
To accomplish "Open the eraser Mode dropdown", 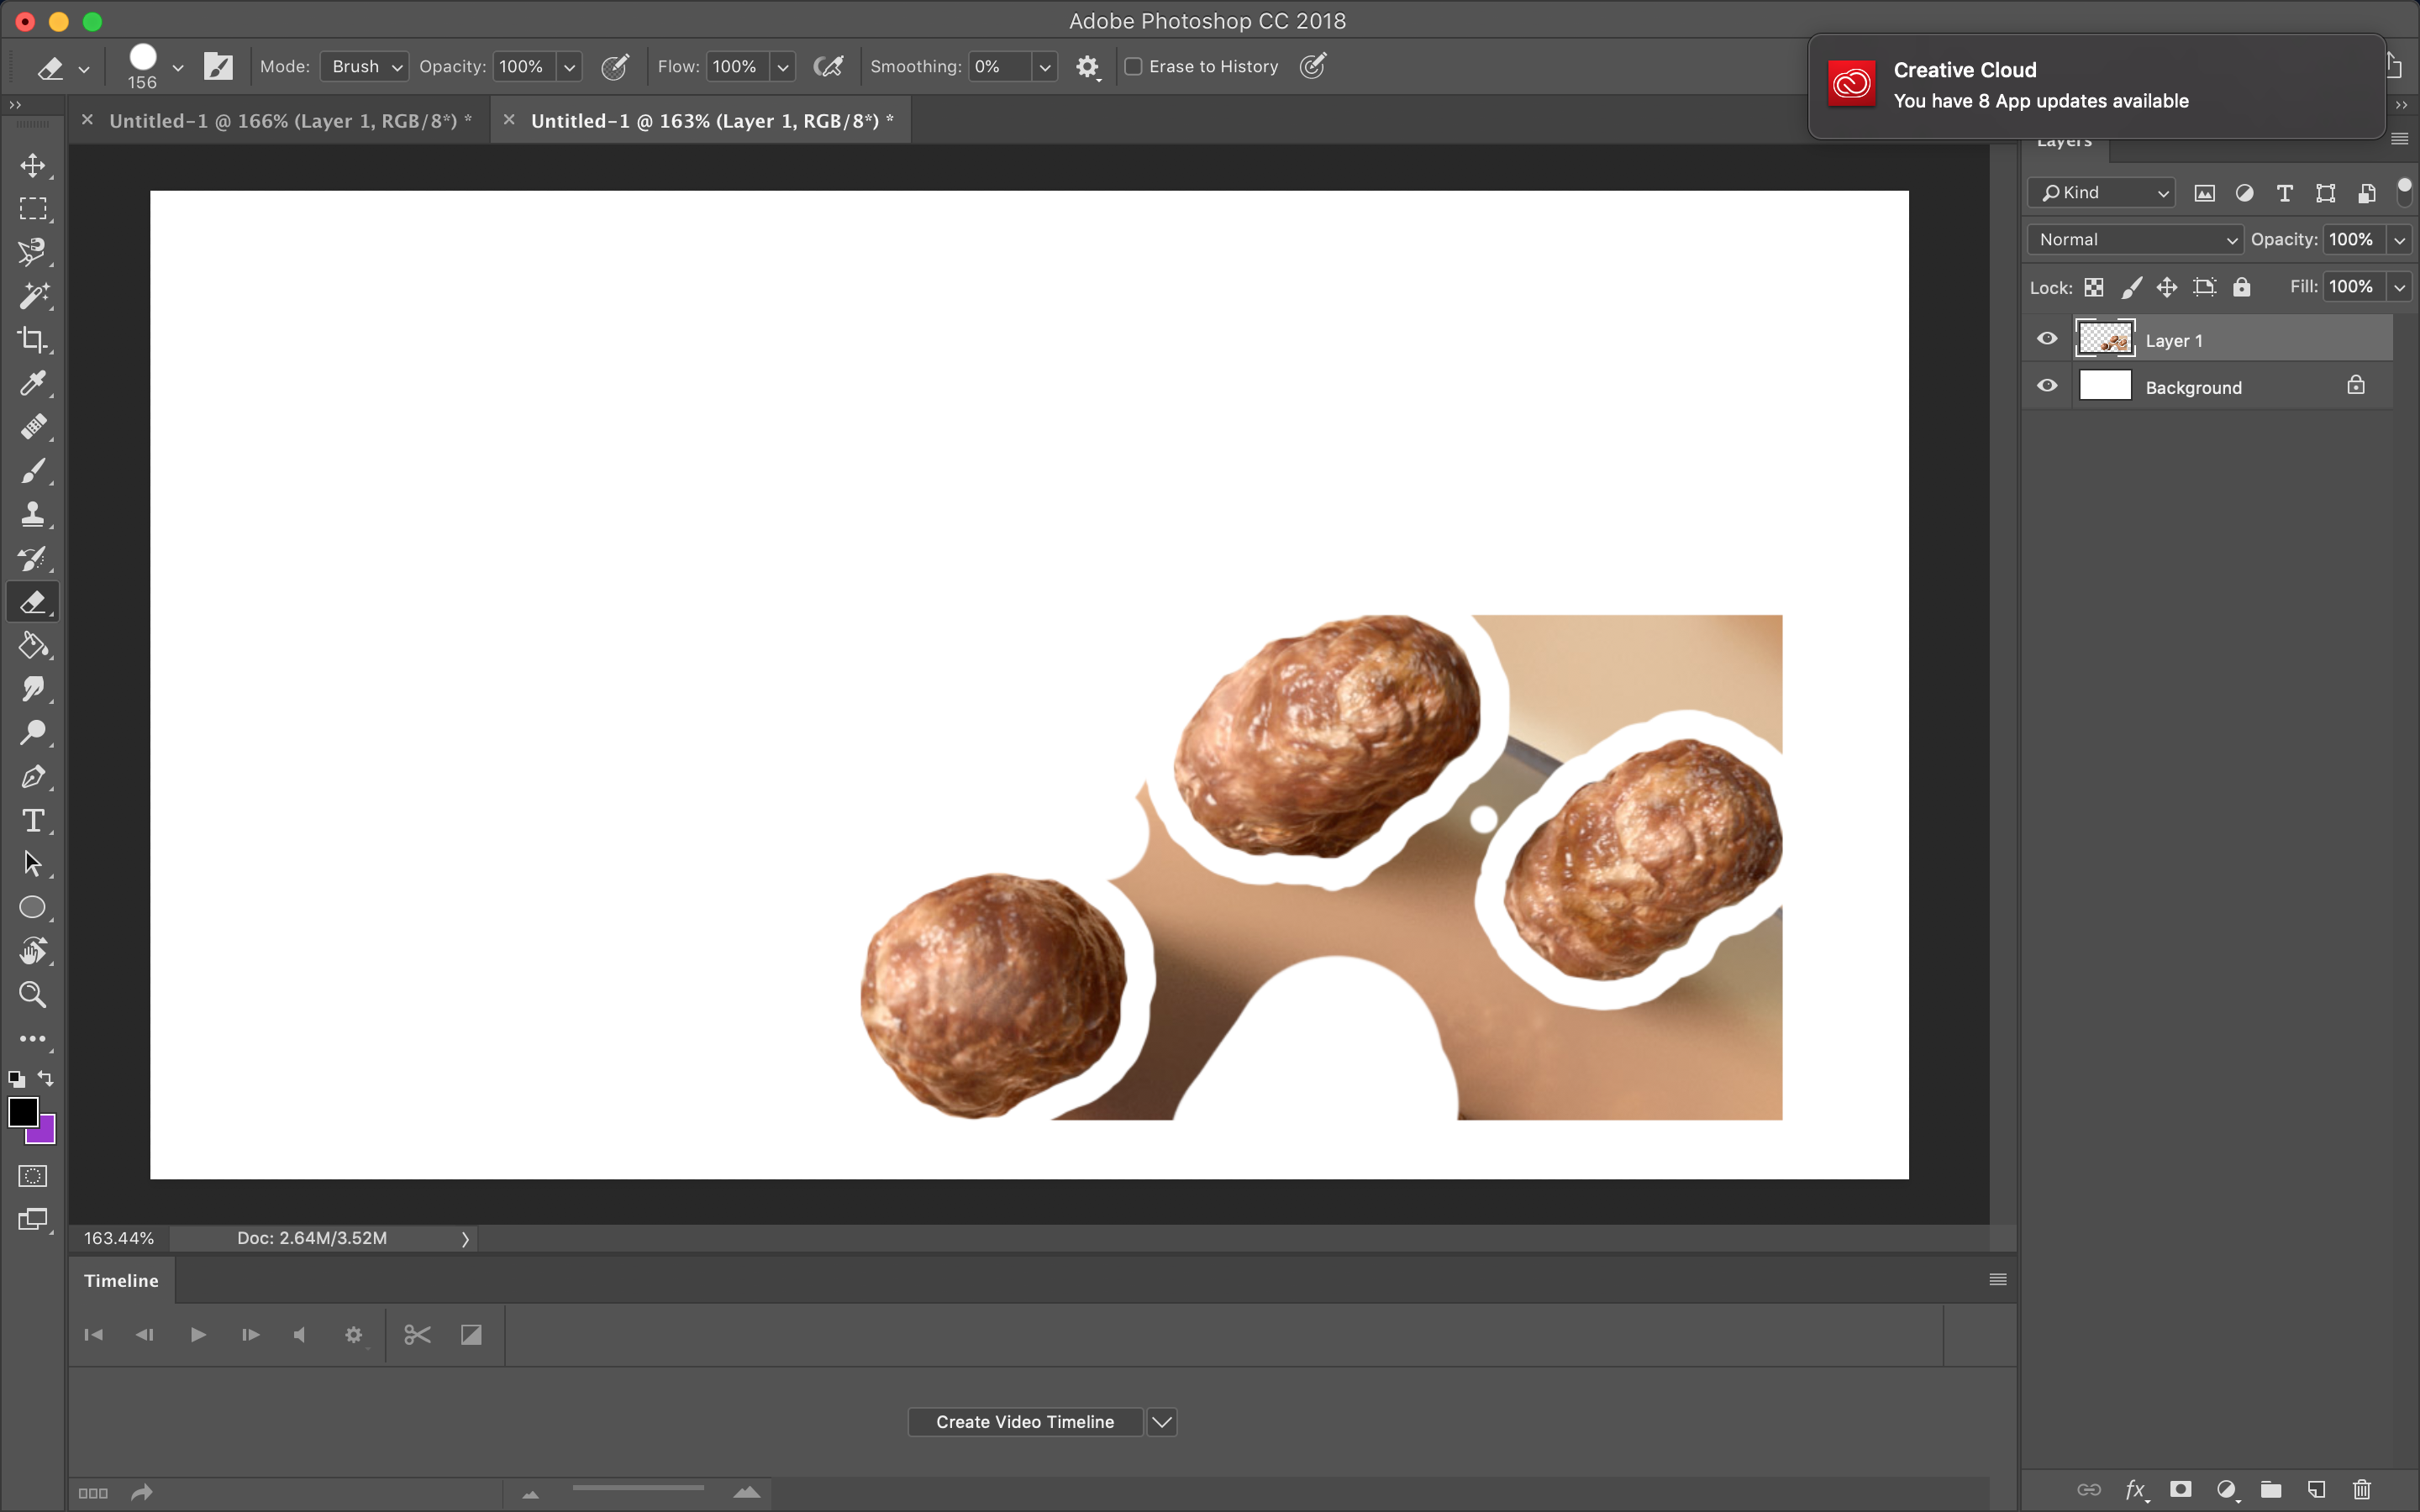I will point(365,67).
